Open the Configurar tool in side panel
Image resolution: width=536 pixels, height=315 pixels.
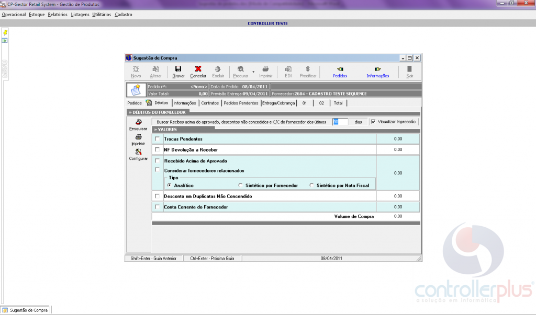click(138, 152)
